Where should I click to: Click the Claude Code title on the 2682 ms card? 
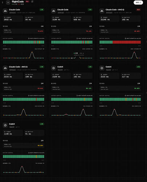[15, 9]
